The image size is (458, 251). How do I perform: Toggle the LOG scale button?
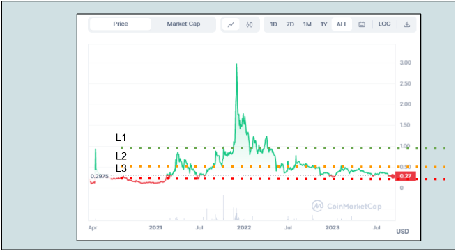[x=384, y=24]
